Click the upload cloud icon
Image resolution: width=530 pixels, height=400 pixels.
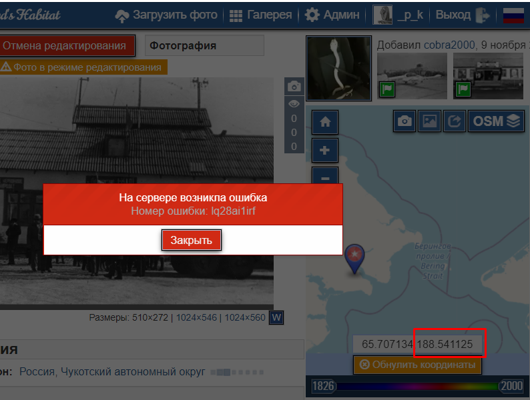[122, 16]
